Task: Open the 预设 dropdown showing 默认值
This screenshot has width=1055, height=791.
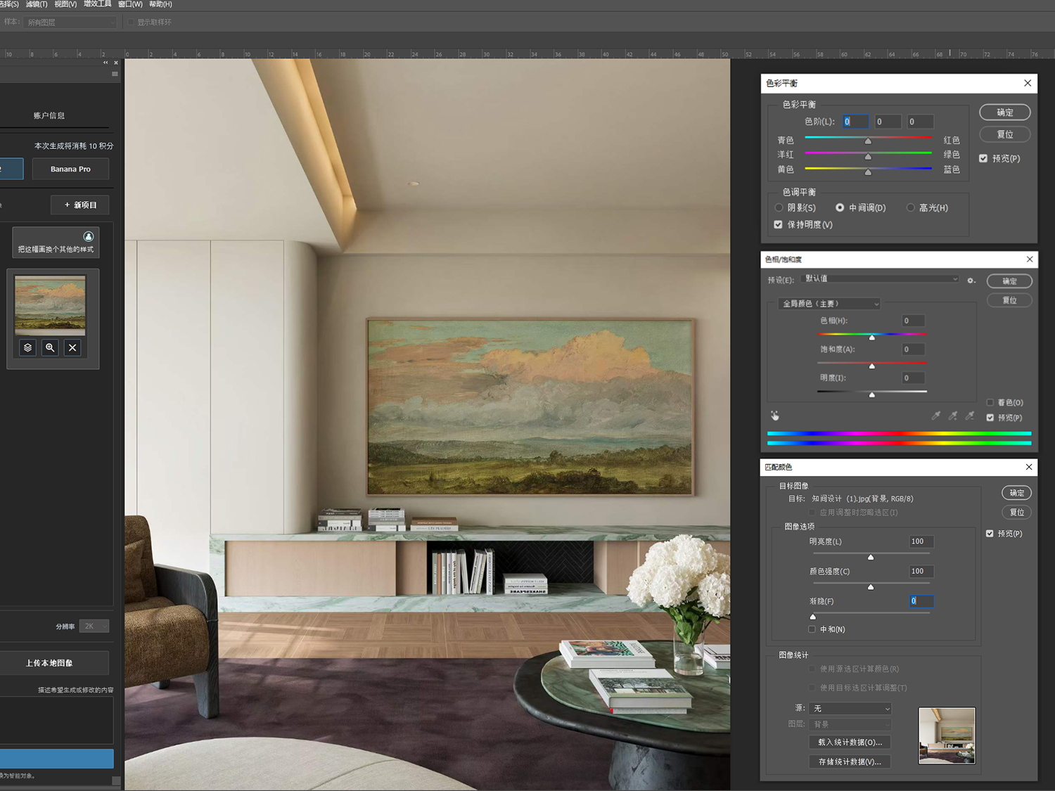Action: click(881, 279)
